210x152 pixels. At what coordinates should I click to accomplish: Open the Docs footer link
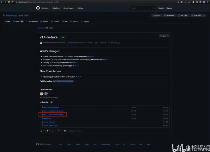[x=95, y=144]
